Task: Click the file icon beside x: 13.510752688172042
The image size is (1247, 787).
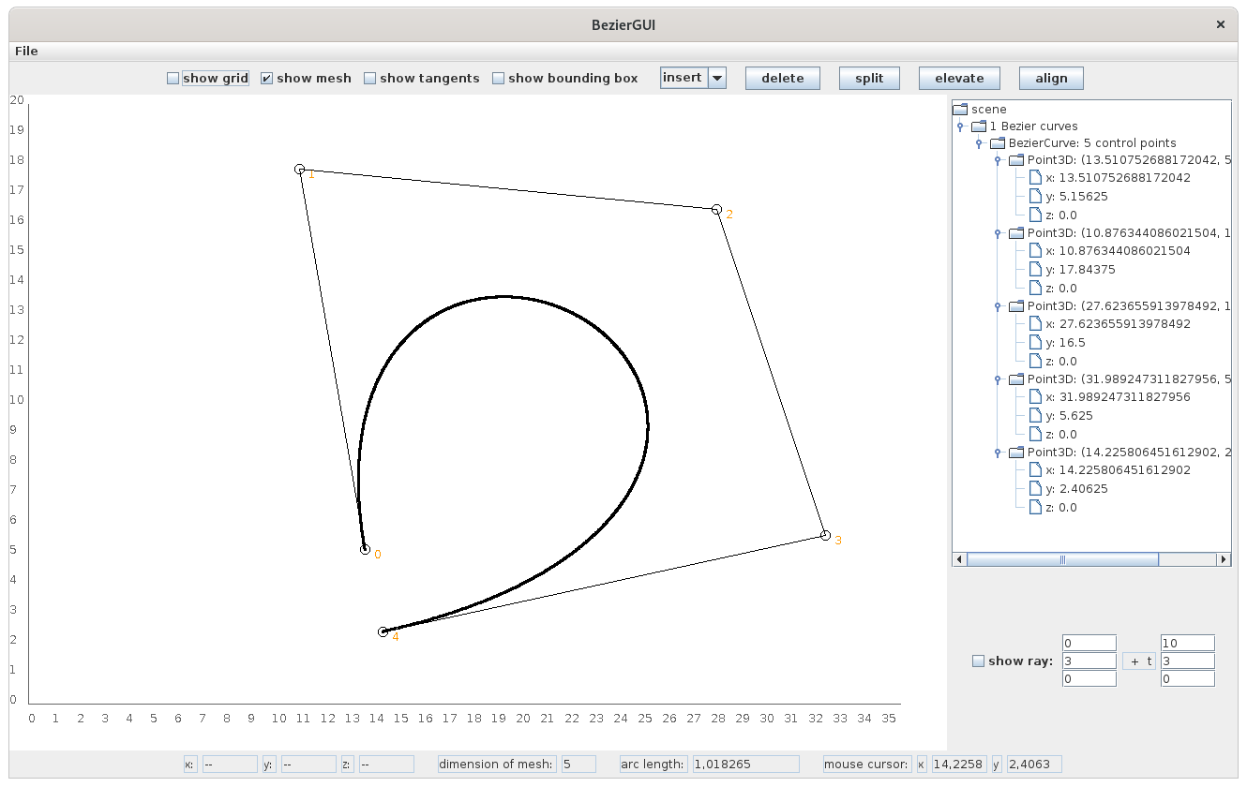Action: coord(1034,177)
